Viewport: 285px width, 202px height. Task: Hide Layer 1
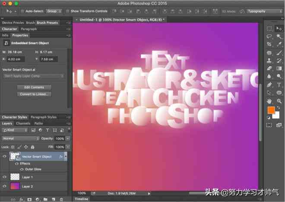[5, 177]
